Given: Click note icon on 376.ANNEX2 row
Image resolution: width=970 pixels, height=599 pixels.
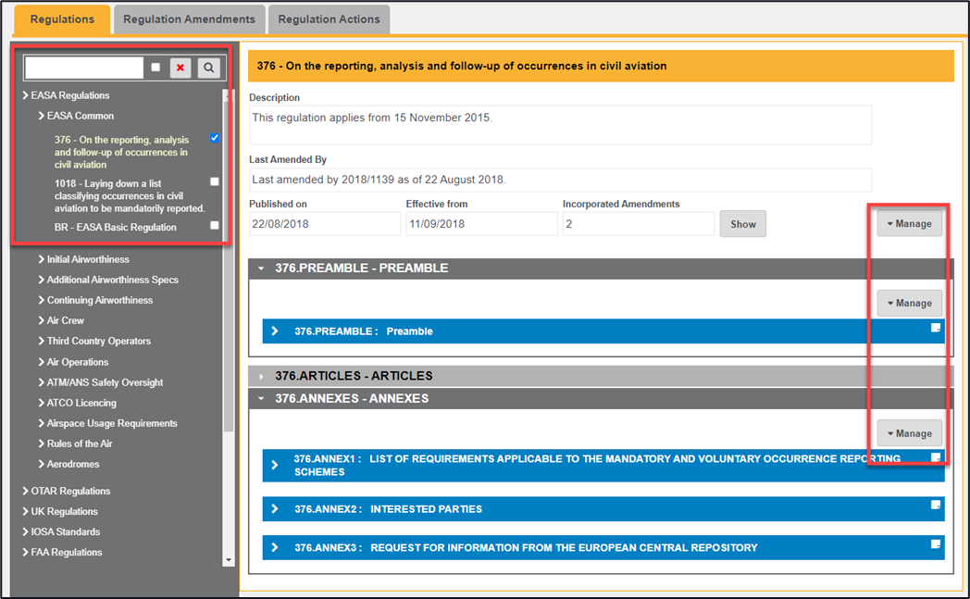Looking at the screenshot, I should click(936, 505).
